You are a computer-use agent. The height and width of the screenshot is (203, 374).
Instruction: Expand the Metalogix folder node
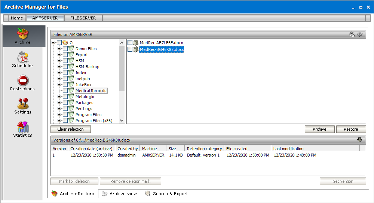click(59, 97)
